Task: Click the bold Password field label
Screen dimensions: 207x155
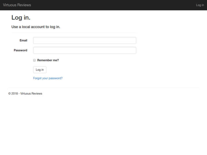Action: click(20, 50)
